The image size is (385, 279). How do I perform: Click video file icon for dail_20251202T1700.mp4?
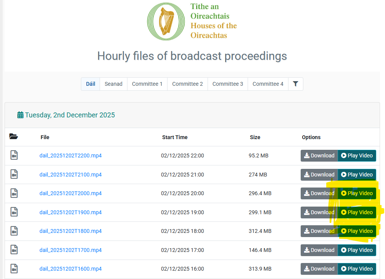tap(14, 250)
